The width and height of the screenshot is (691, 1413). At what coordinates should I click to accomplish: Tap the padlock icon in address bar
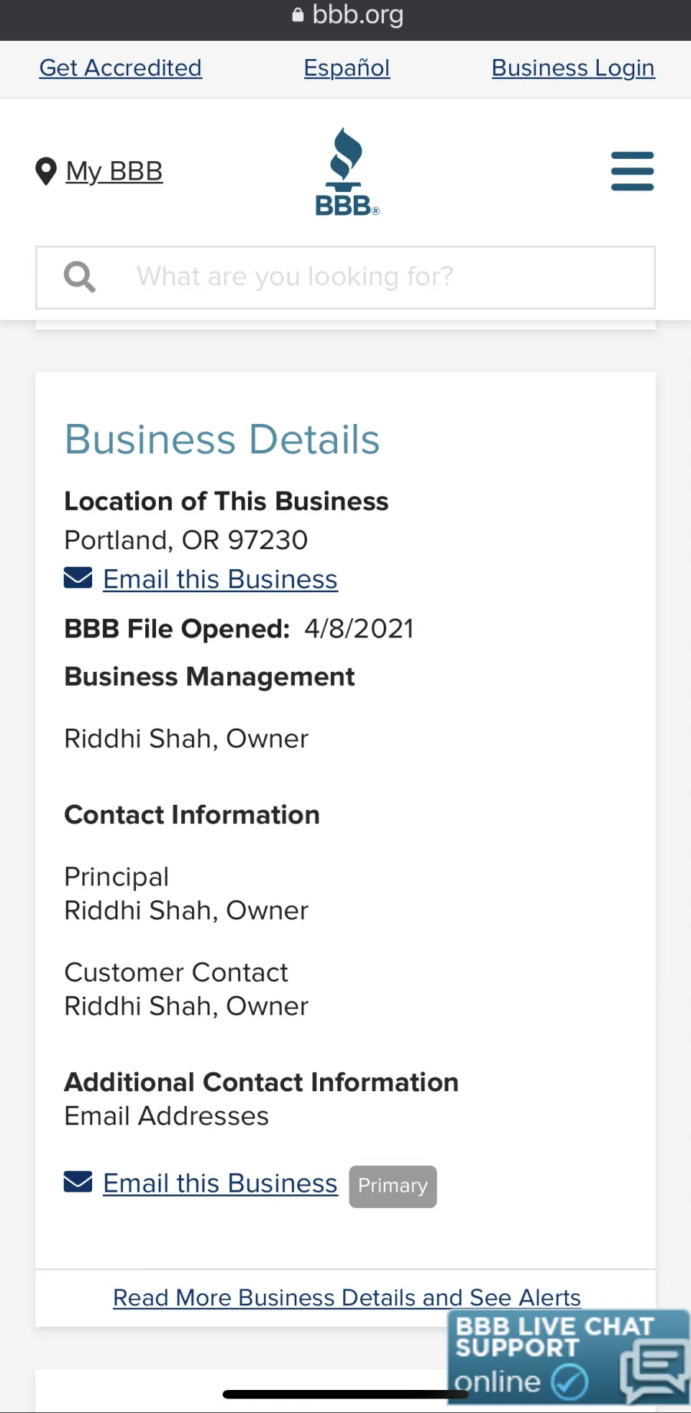298,15
